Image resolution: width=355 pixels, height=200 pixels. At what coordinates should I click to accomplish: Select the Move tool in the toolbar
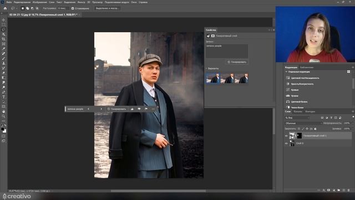coord(3,20)
